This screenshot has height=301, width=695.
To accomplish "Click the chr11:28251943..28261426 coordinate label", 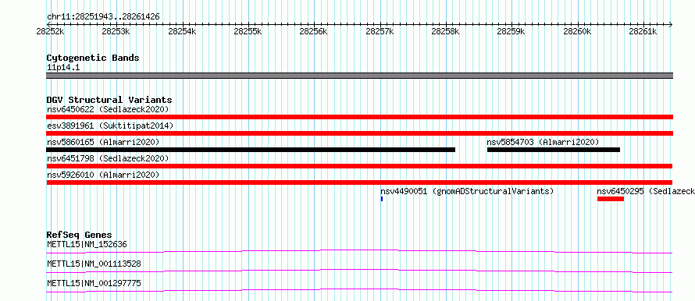I will pyautogui.click(x=103, y=17).
